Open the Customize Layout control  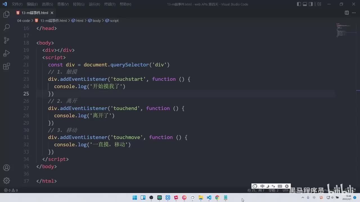point(319,4)
